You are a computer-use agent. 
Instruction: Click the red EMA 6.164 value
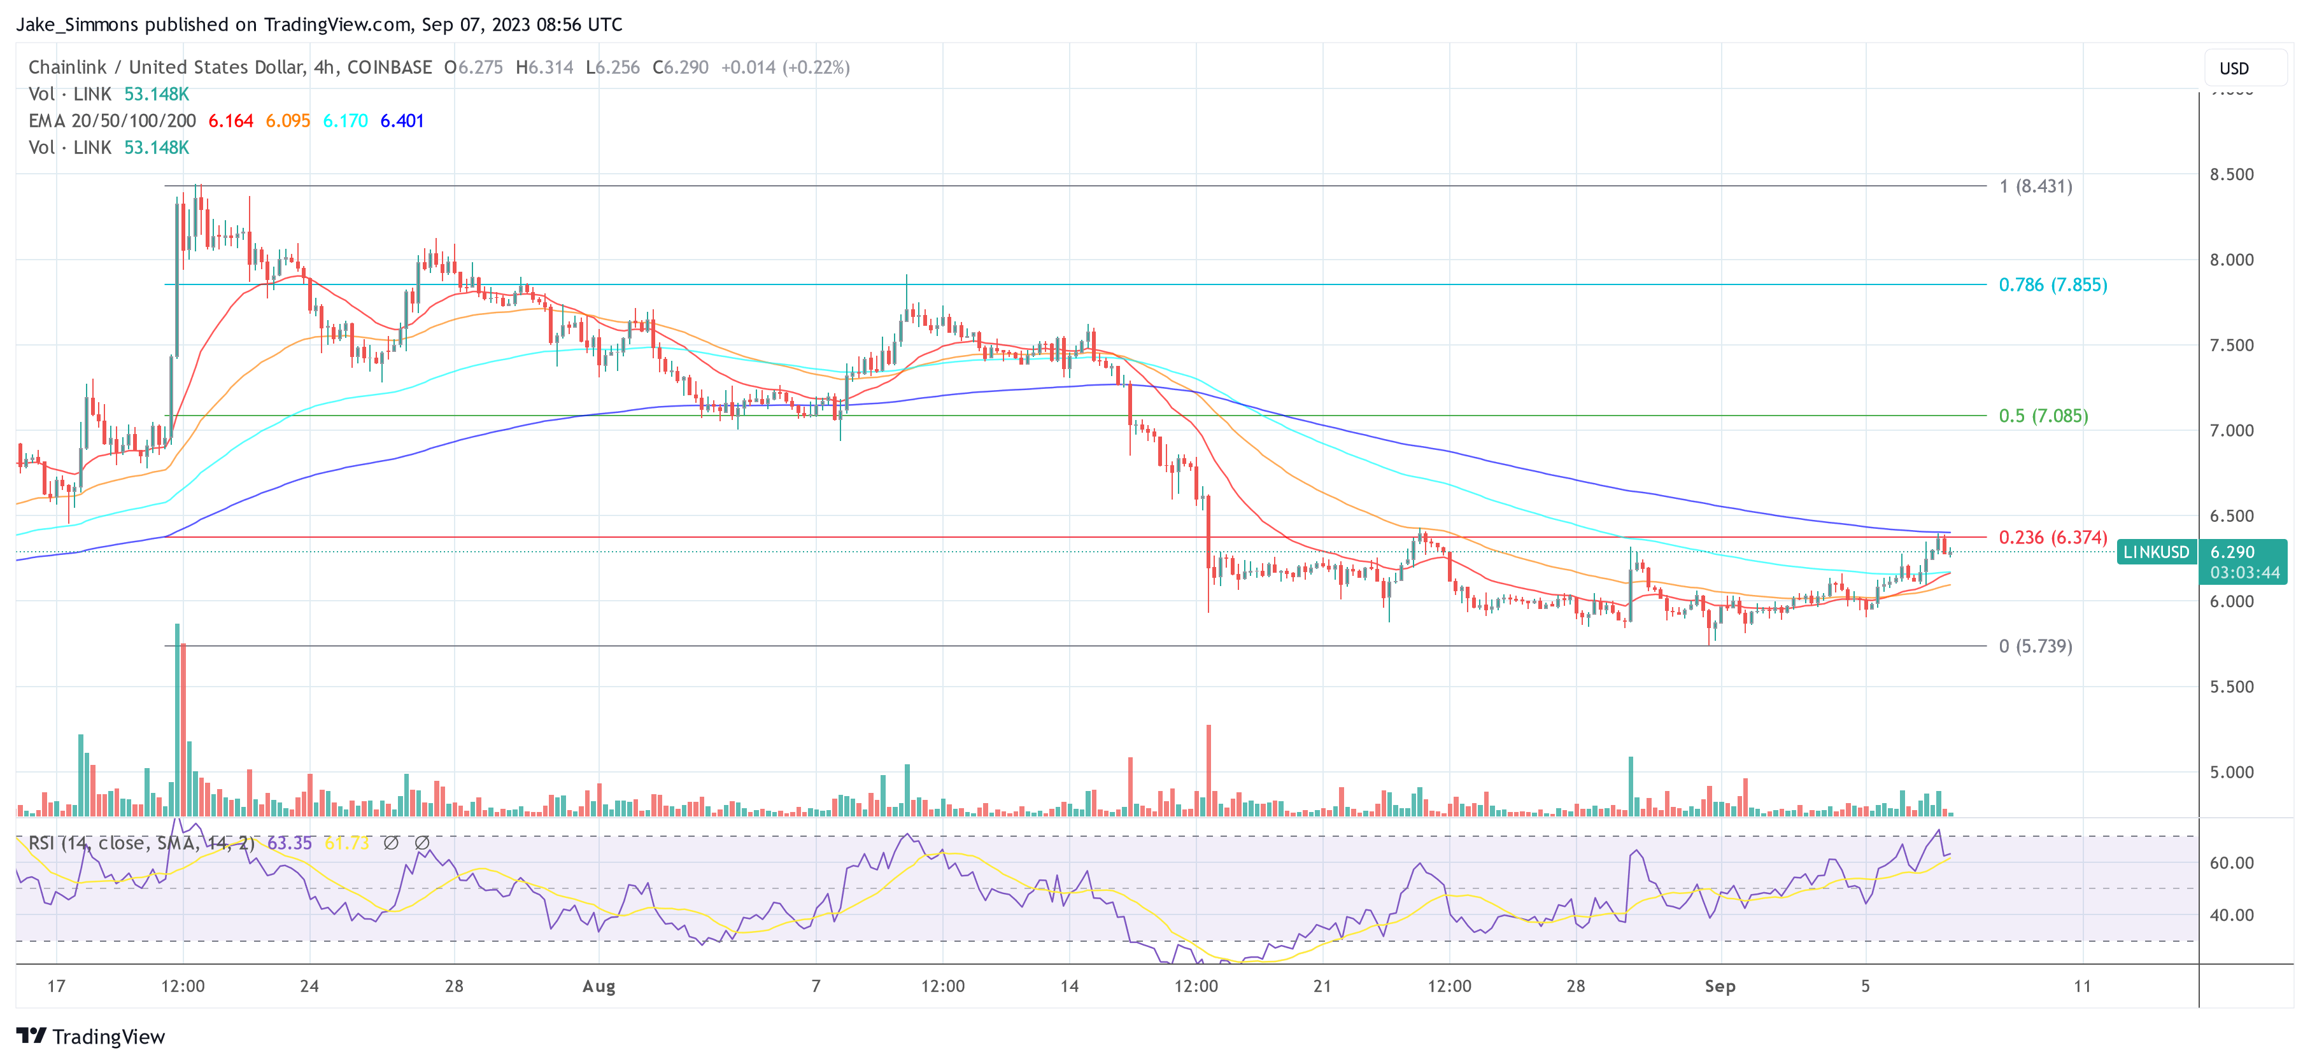pos(230,121)
